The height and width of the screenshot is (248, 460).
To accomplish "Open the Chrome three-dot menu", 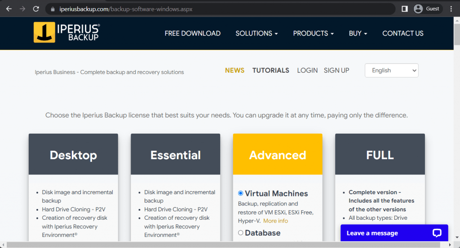I will tap(451, 9).
